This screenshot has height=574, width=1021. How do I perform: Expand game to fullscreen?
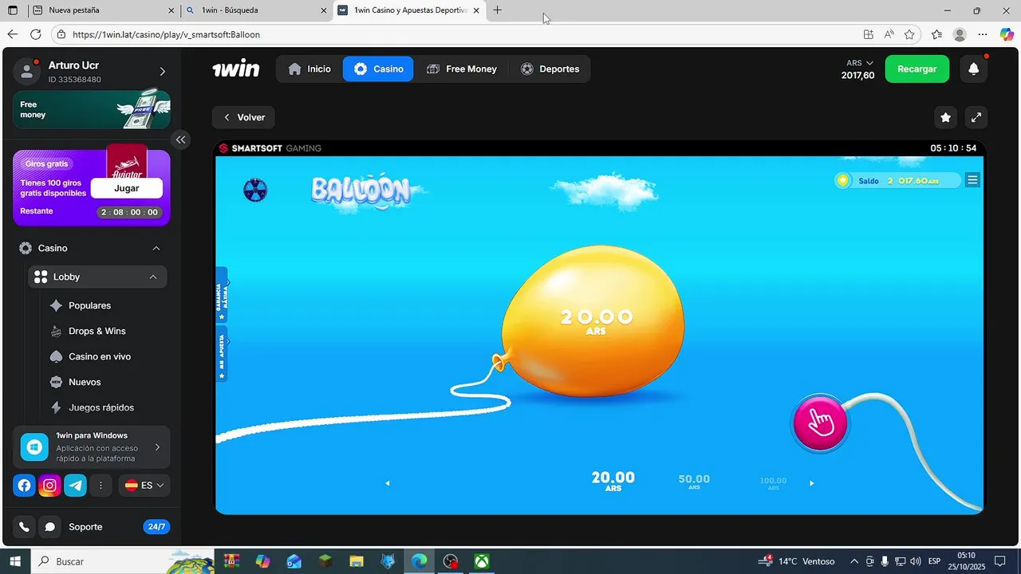pos(976,117)
